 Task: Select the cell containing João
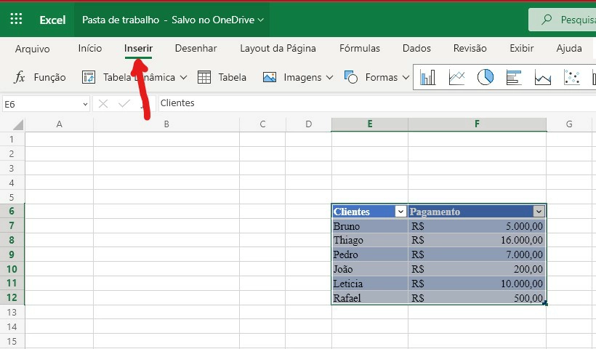click(x=370, y=269)
